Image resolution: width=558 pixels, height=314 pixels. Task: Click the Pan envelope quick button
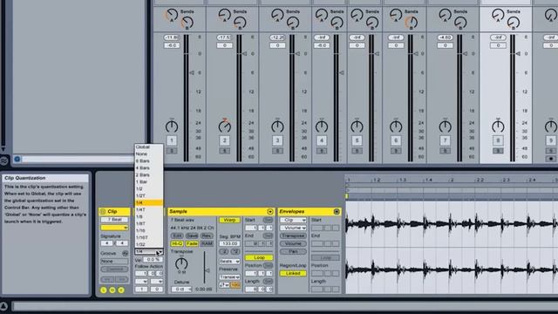pos(293,251)
